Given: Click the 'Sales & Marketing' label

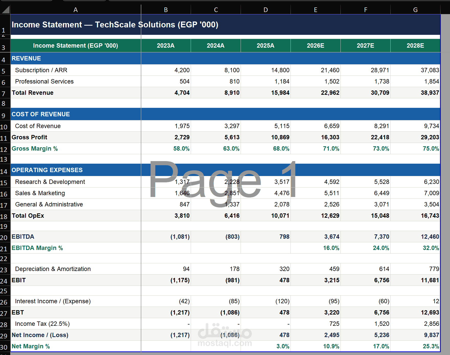Looking at the screenshot, I should [40, 193].
